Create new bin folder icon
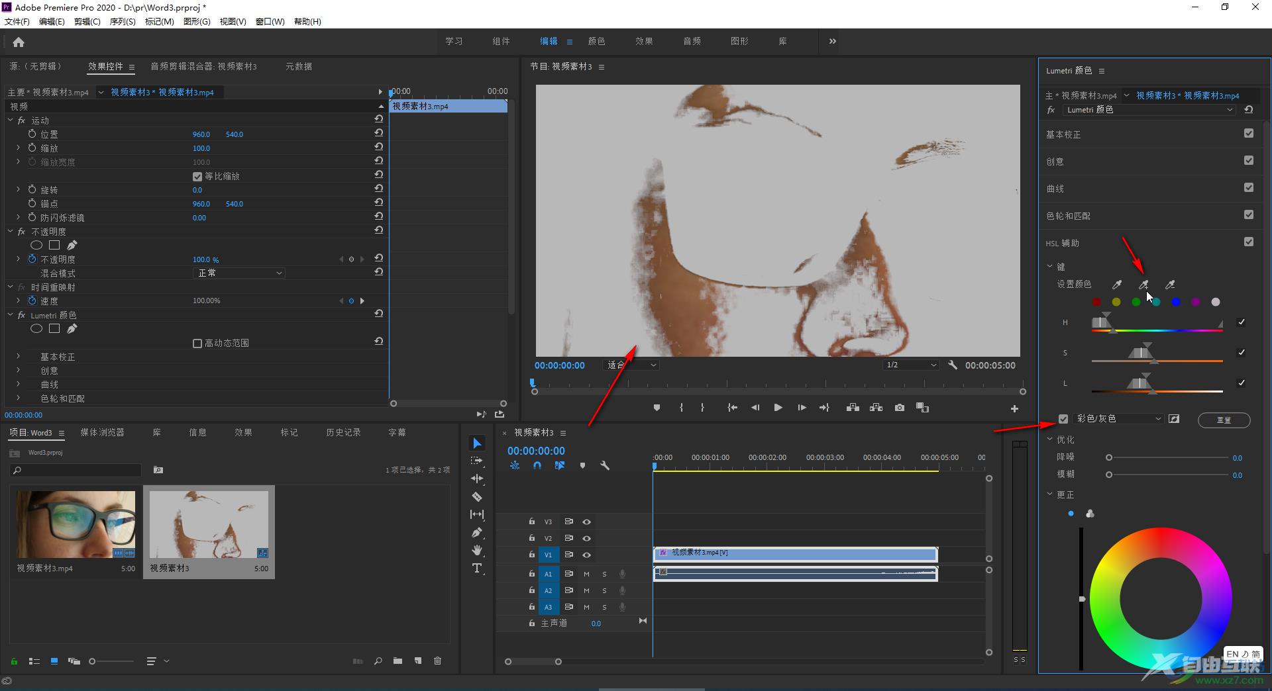This screenshot has height=691, width=1272. [397, 661]
